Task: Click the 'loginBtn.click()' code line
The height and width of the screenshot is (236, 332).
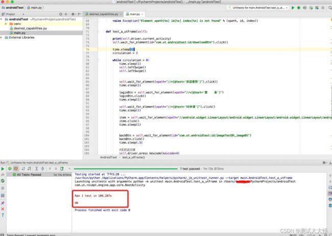Action: click(x=133, y=96)
